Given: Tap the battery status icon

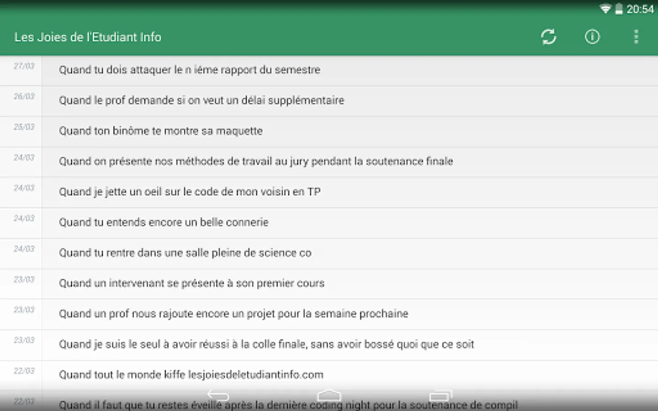Looking at the screenshot, I should tap(619, 9).
